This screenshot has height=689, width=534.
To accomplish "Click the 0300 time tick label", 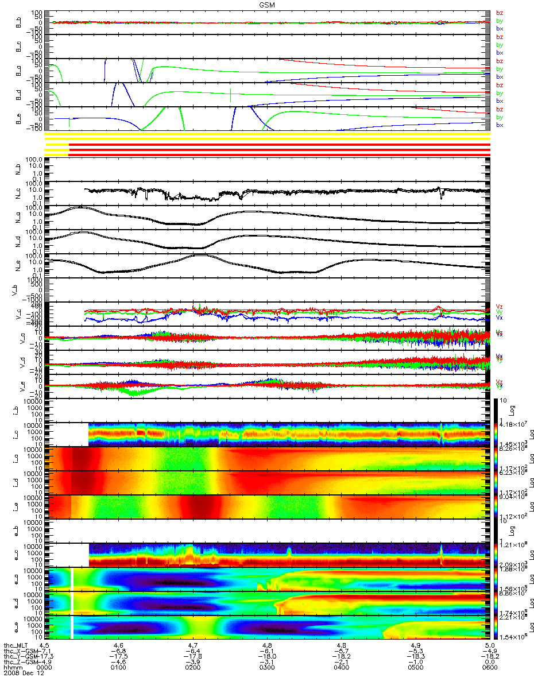I will (x=267, y=668).
